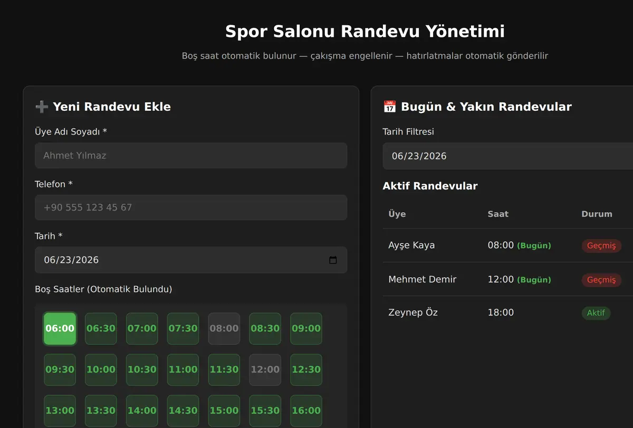Pick the 13:30 time slot
Screen dimensions: 633x428
pos(101,411)
